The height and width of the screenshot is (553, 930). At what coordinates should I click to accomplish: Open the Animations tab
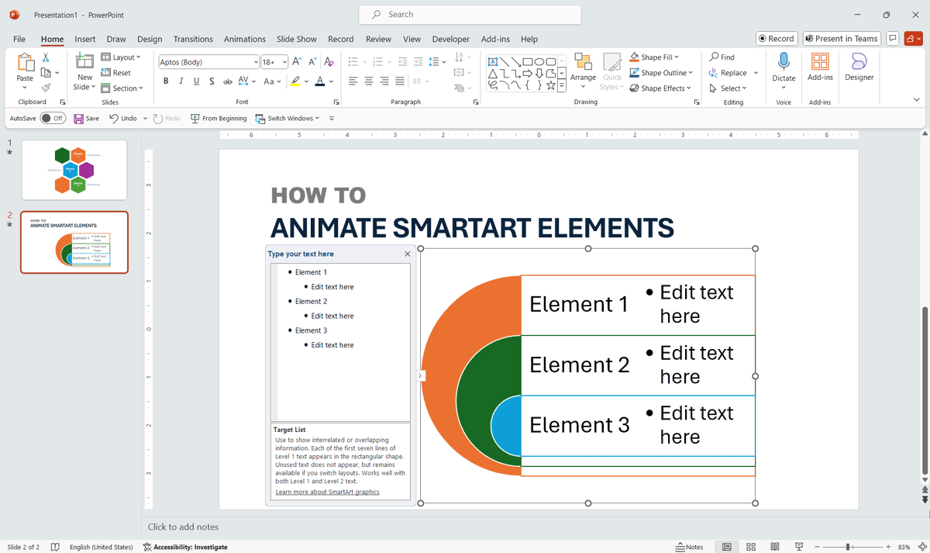(x=244, y=39)
